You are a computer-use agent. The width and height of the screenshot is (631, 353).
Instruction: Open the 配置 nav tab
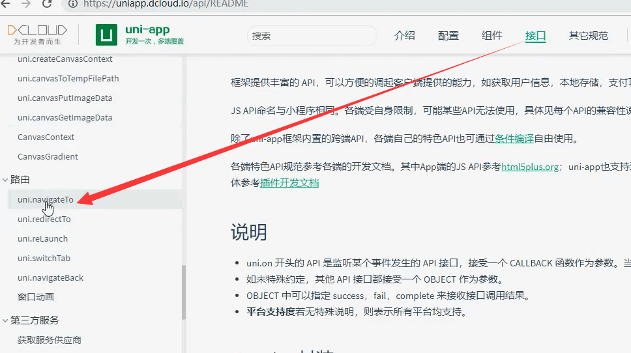448,35
